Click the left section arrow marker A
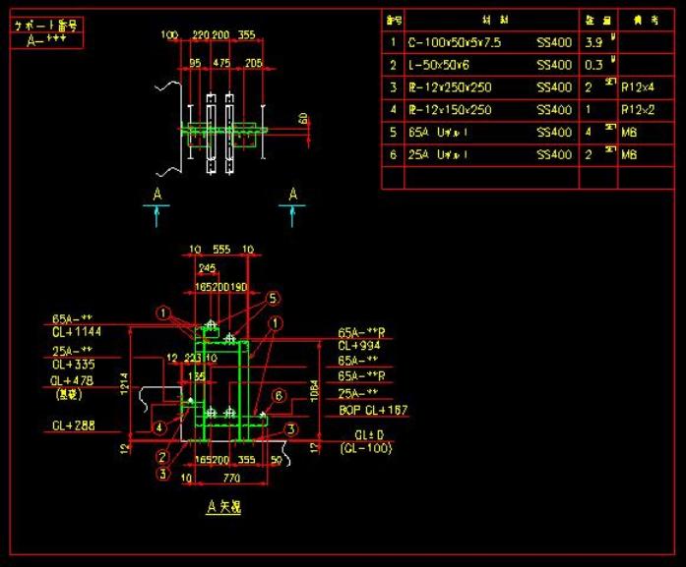 click(x=157, y=197)
